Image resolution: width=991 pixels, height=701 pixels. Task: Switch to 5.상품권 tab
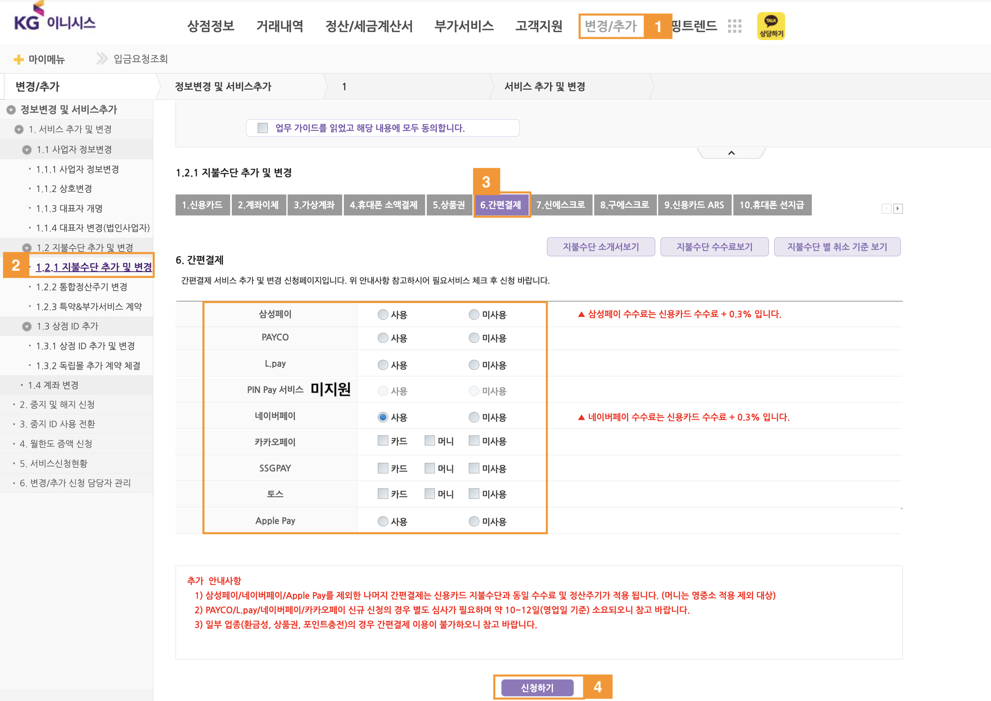449,205
